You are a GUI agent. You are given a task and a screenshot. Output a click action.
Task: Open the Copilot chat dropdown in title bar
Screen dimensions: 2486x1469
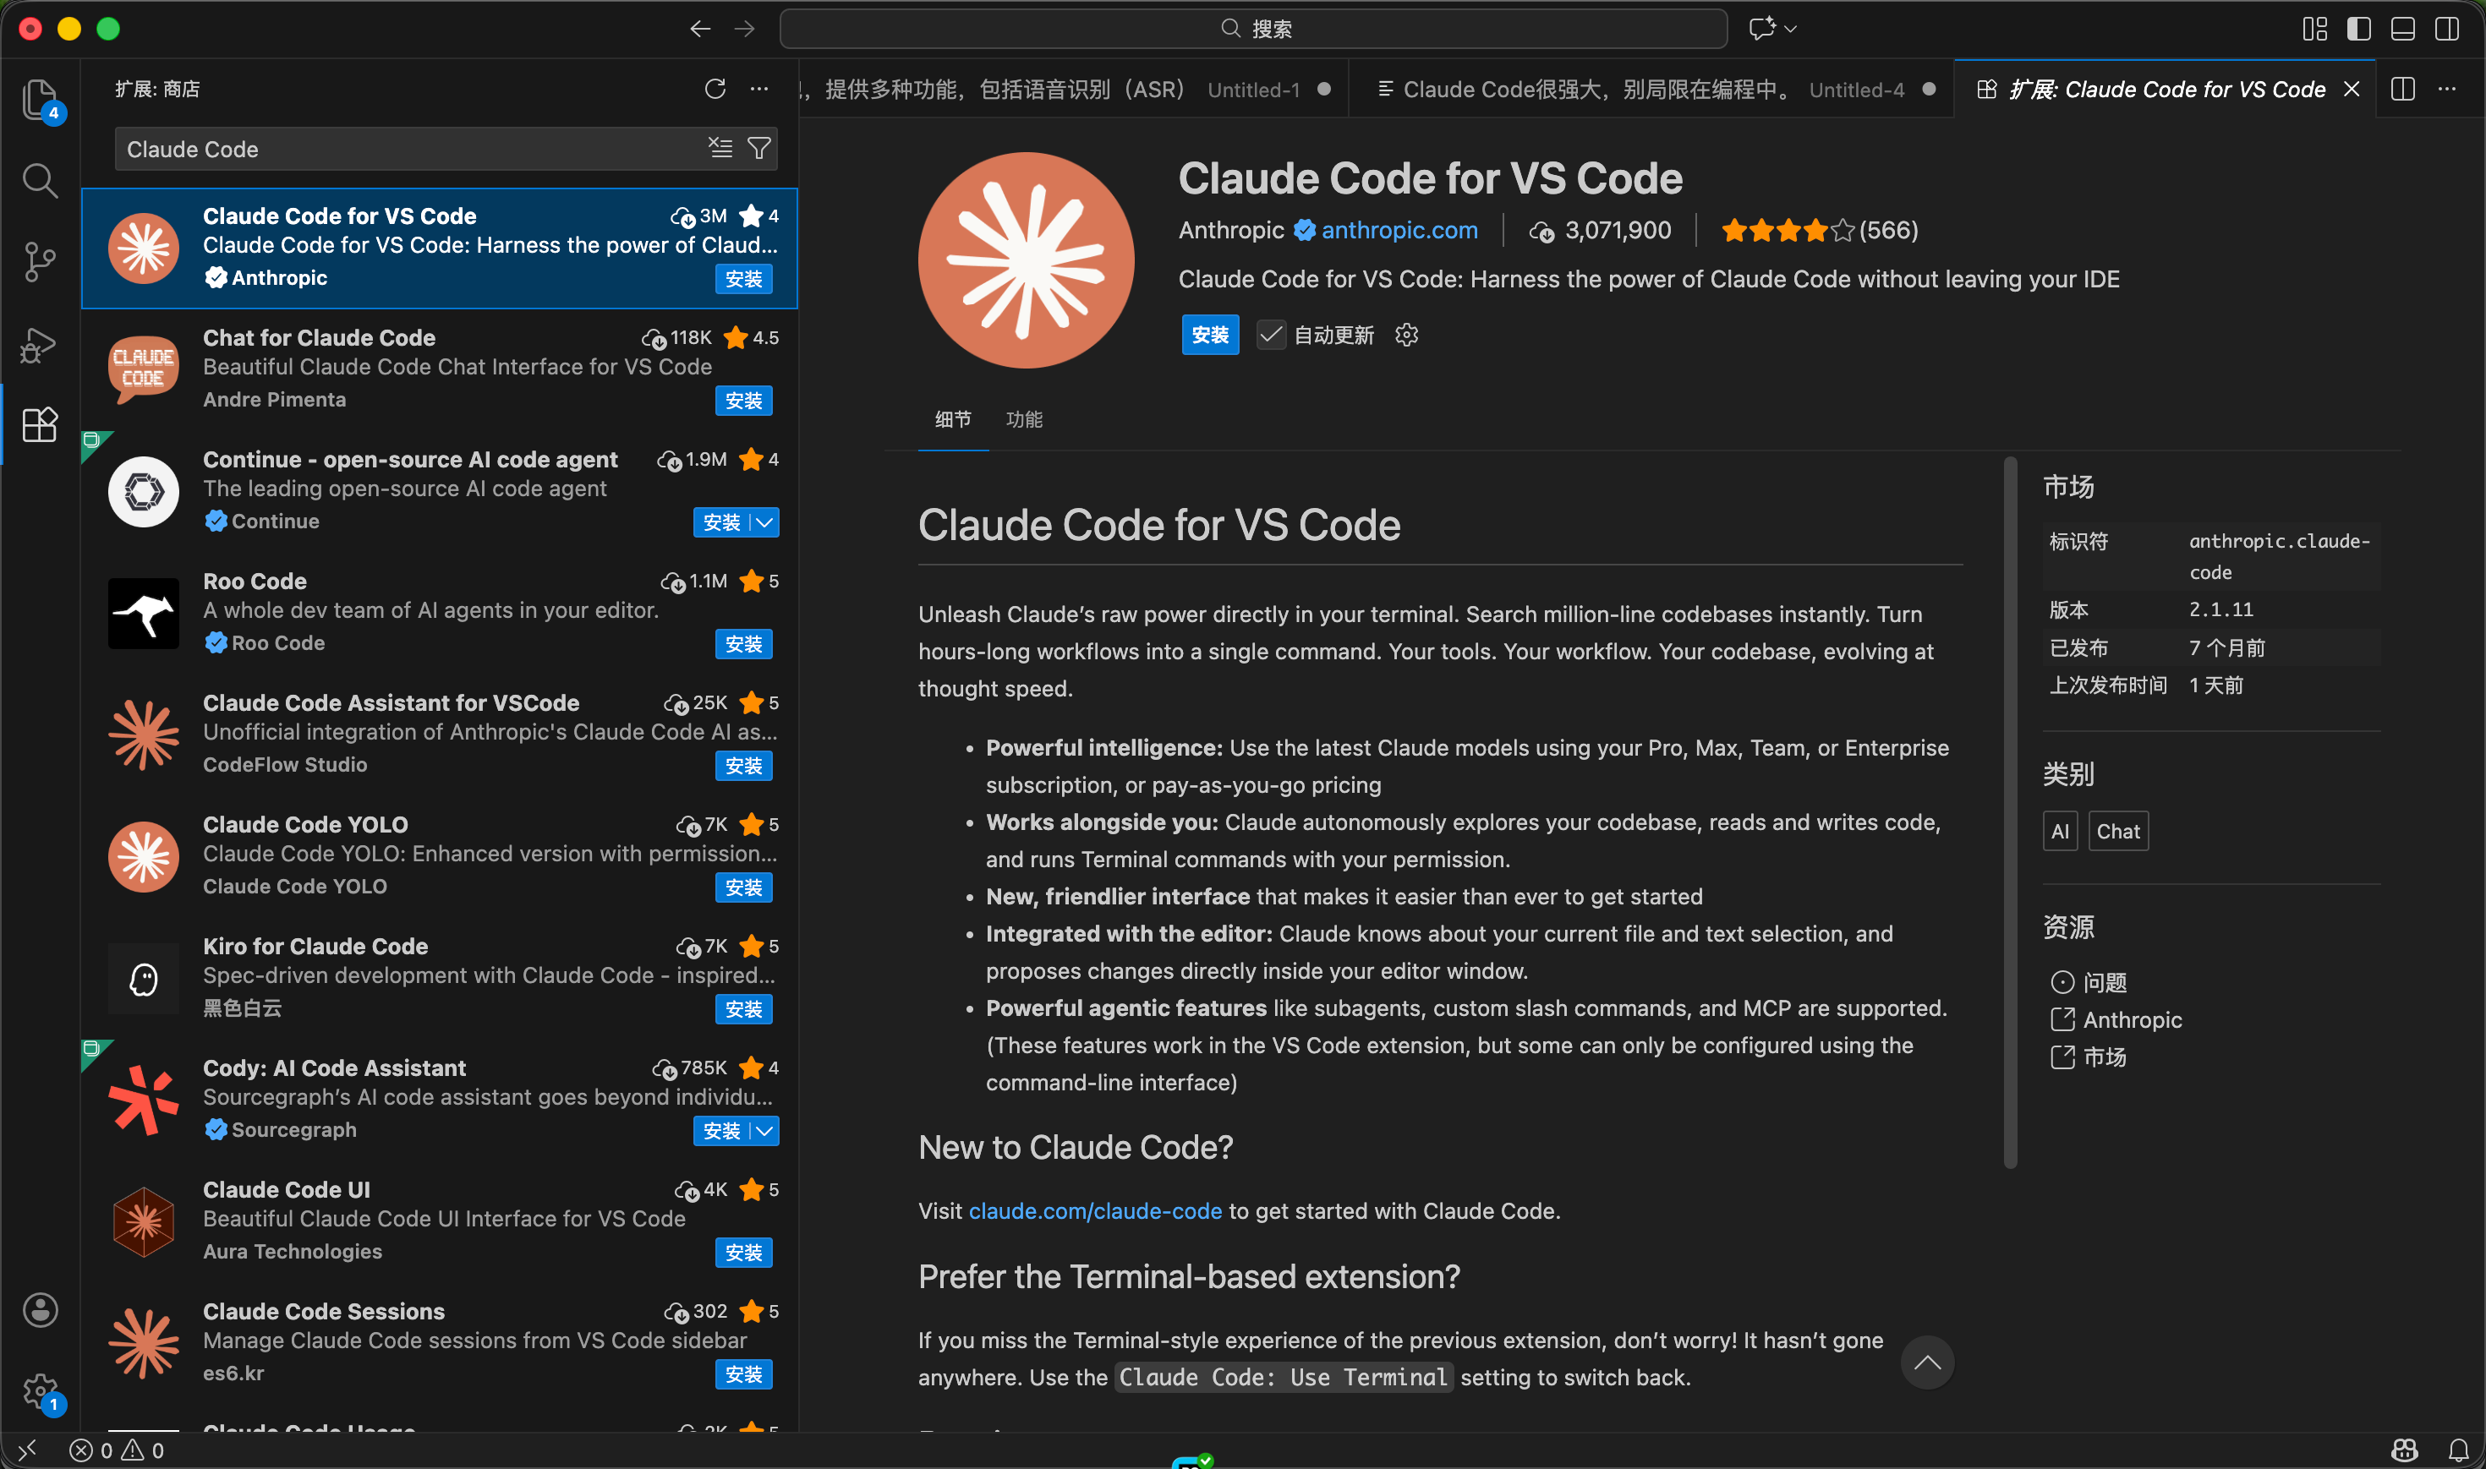1790,29
